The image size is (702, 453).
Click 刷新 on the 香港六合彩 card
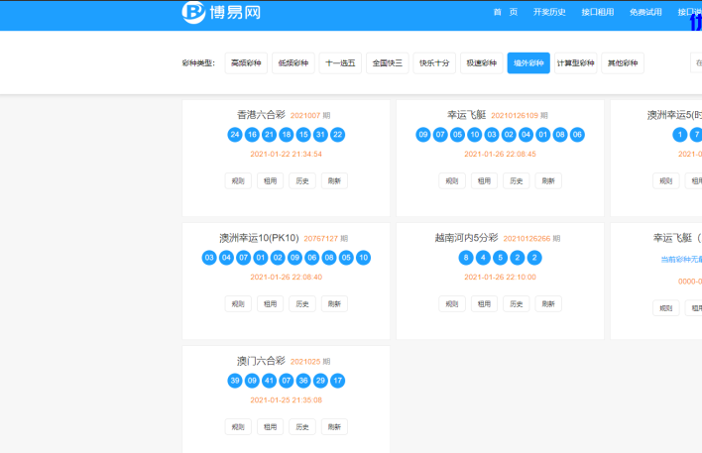(334, 180)
